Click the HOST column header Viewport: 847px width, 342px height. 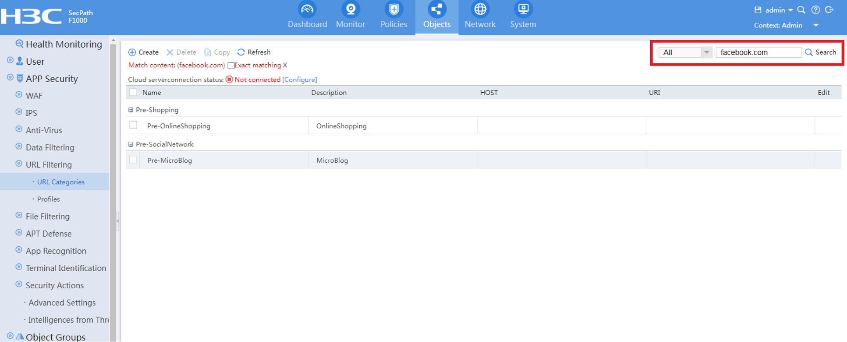[489, 93]
